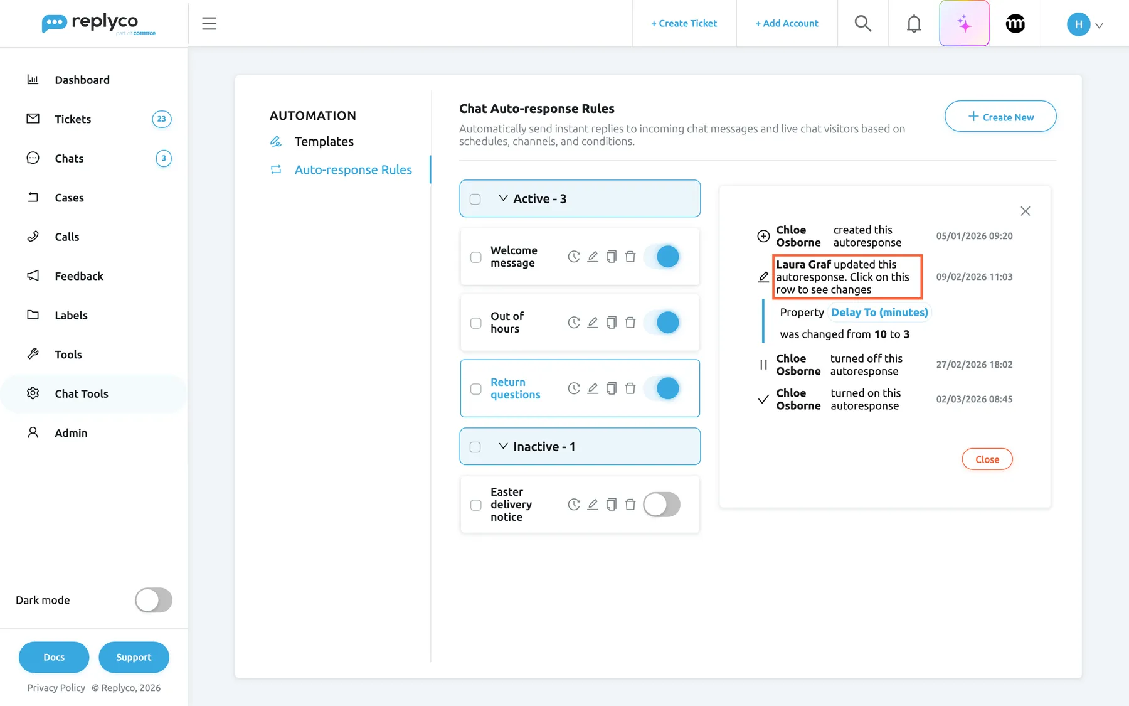Select all rules in the Active group checkbox
1129x706 pixels.
pos(475,199)
